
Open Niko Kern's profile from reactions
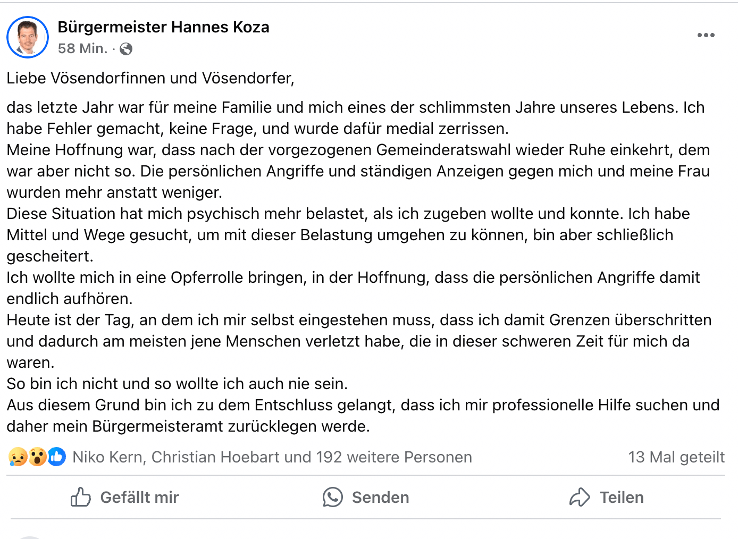coord(107,457)
